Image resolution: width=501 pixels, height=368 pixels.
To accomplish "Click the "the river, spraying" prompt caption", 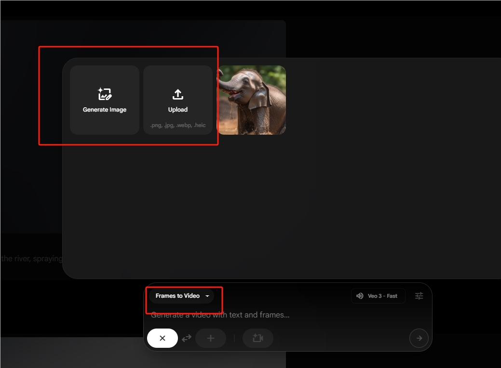I will [31, 258].
